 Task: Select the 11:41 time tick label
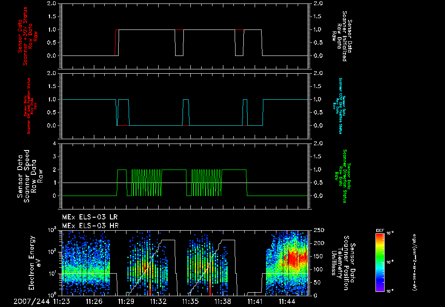[x=255, y=302]
